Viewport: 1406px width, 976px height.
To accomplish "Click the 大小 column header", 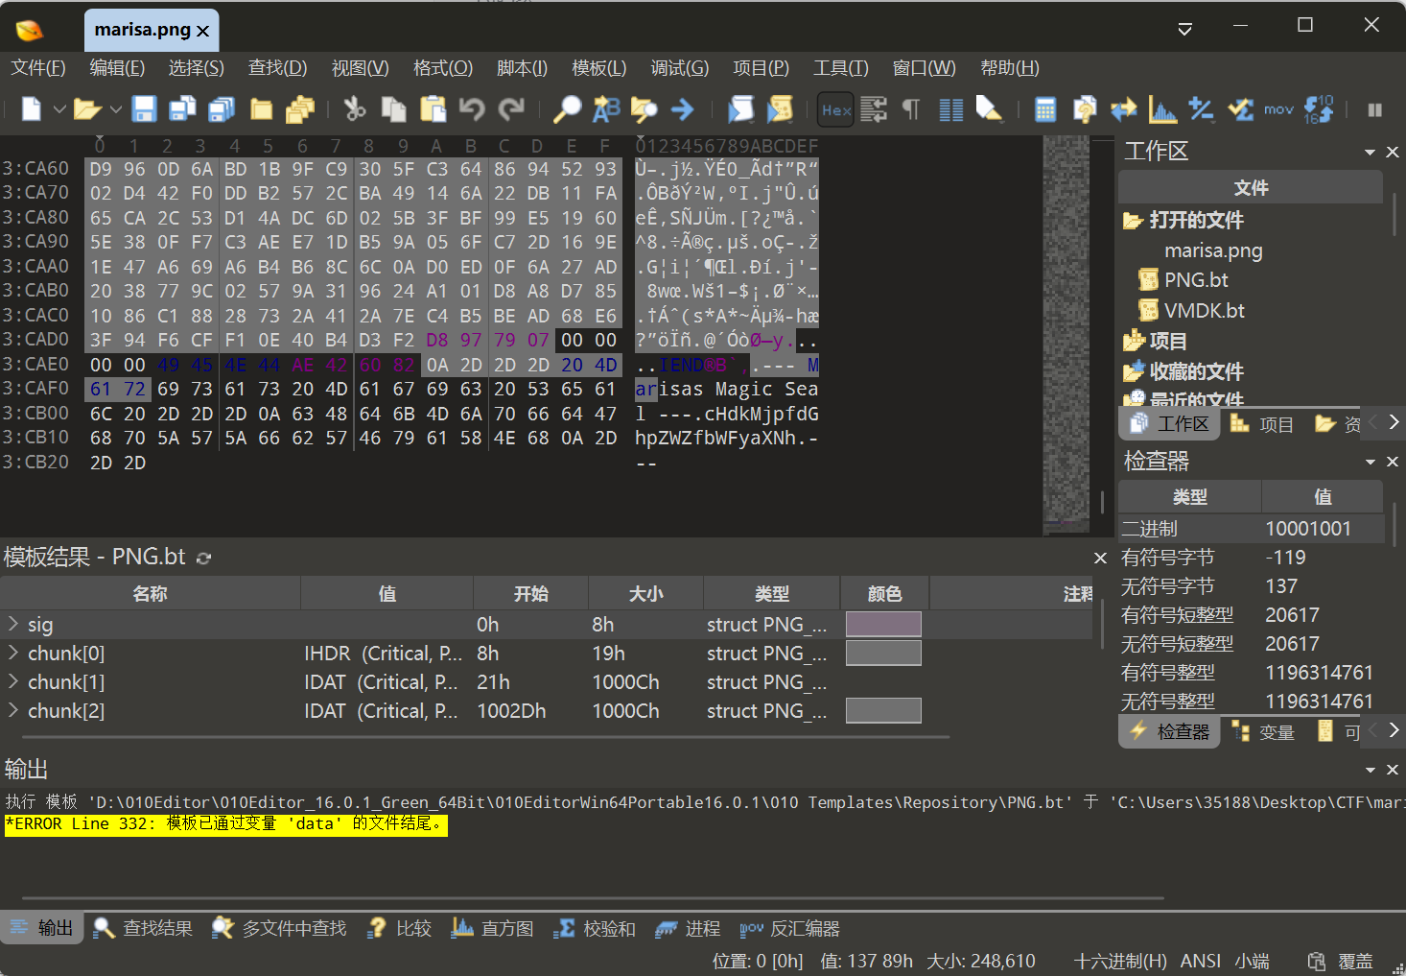I will click(645, 594).
